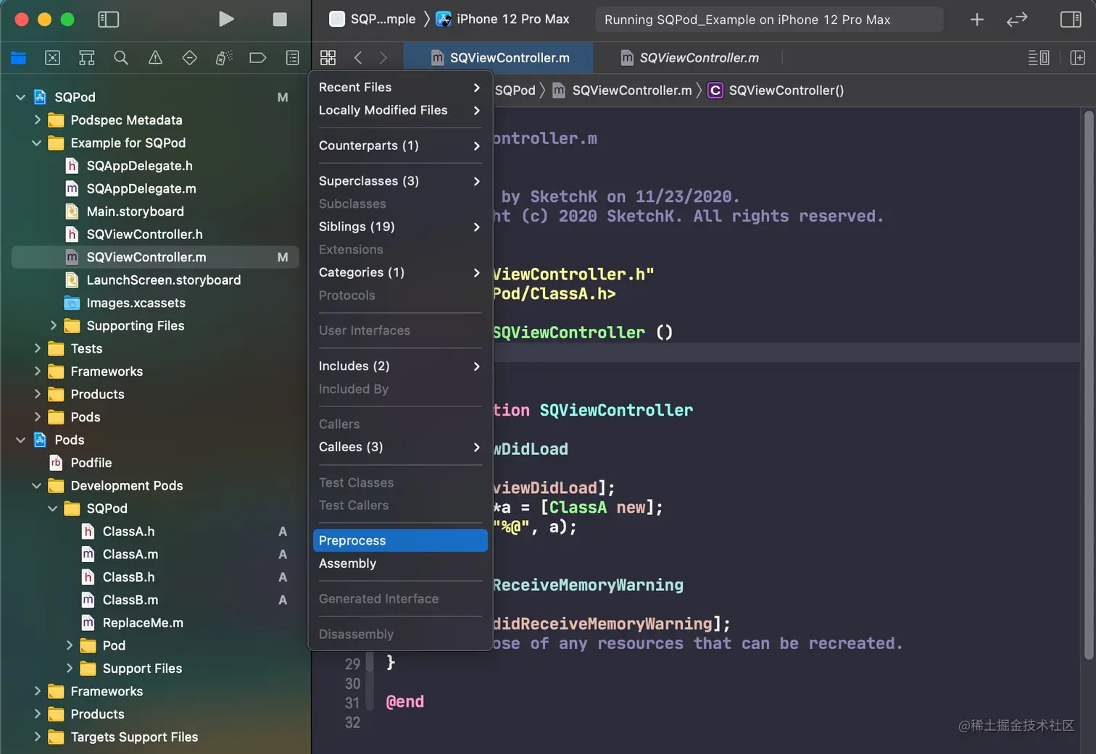Viewport: 1096px width, 754px height.
Task: Open Recent Files submenu
Action: [400, 87]
